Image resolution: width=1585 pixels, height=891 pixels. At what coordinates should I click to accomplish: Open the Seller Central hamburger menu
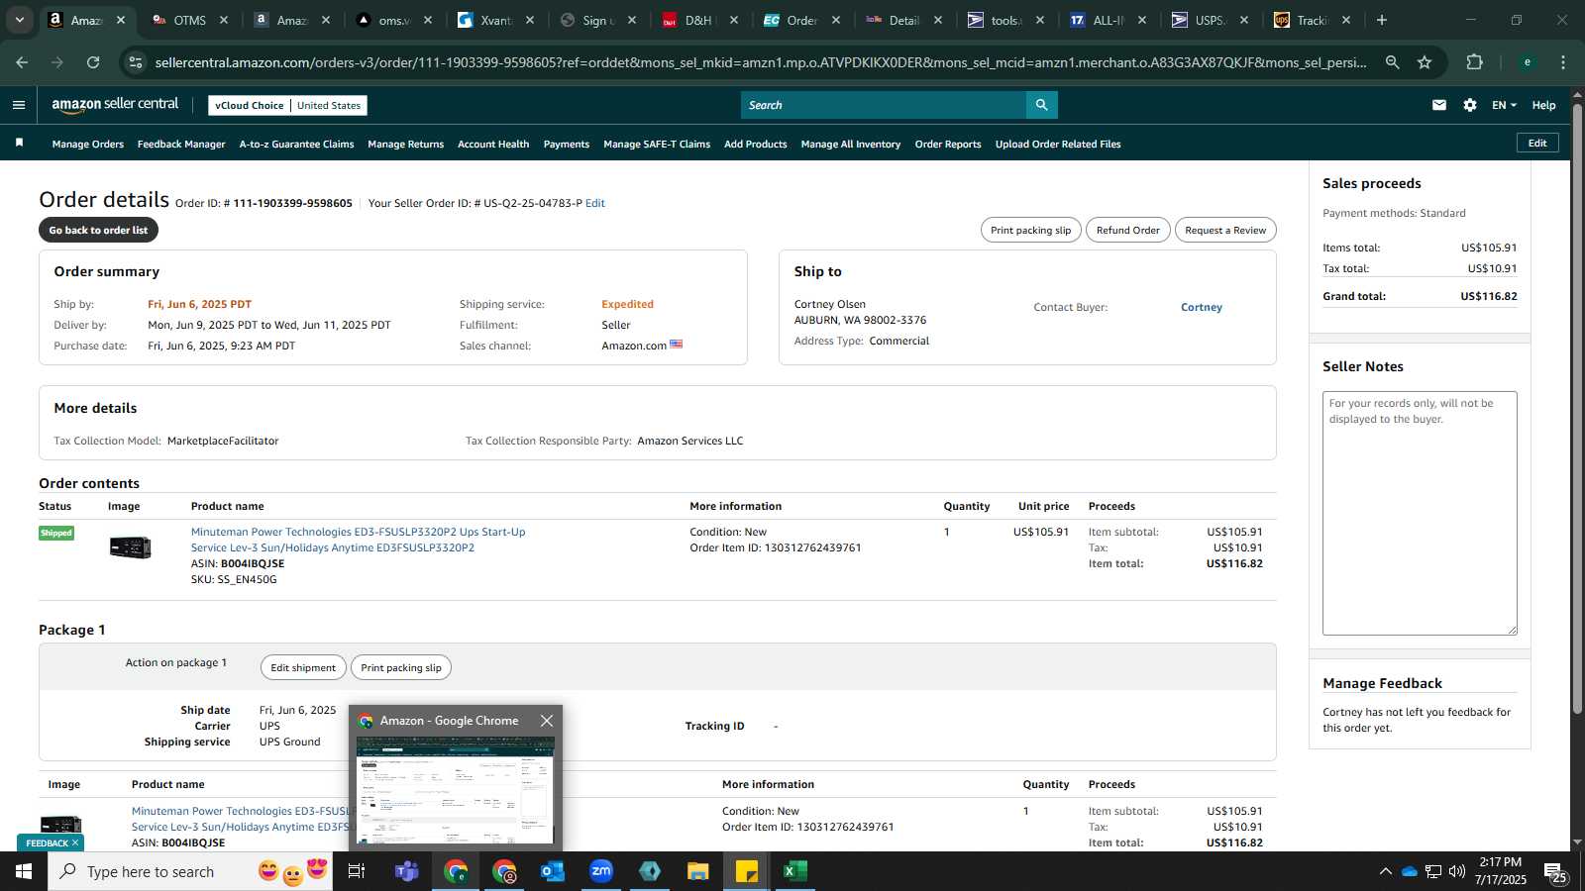[x=19, y=105]
